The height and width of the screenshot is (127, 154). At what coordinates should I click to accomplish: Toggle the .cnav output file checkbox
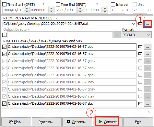(x=4, y=90)
